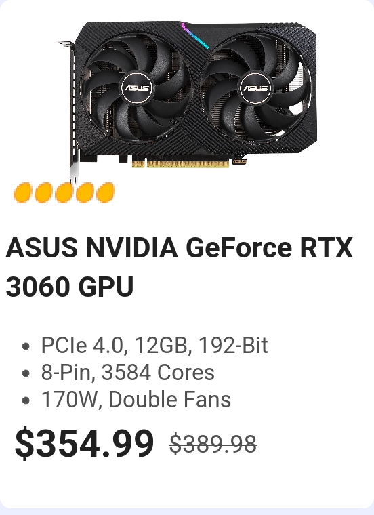Click the ASUS logo on the left fan
374x515 pixels.
point(136,88)
